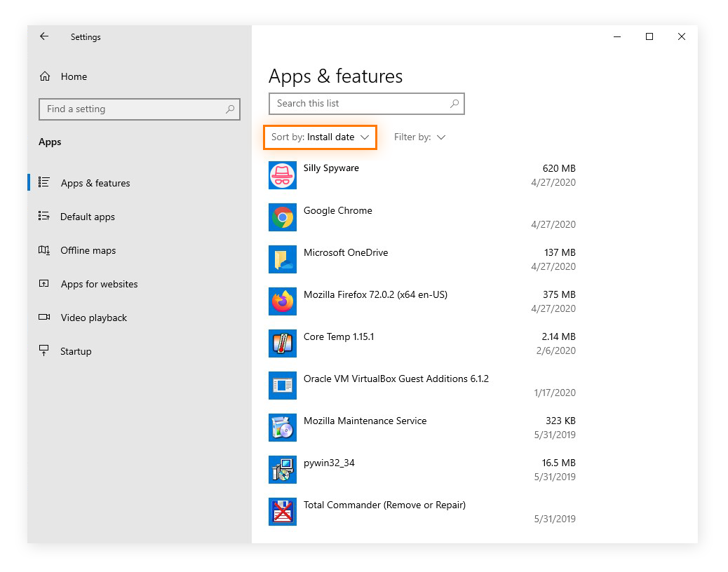Click the Core Temp thermometer icon
728x572 pixels.
pos(282,343)
